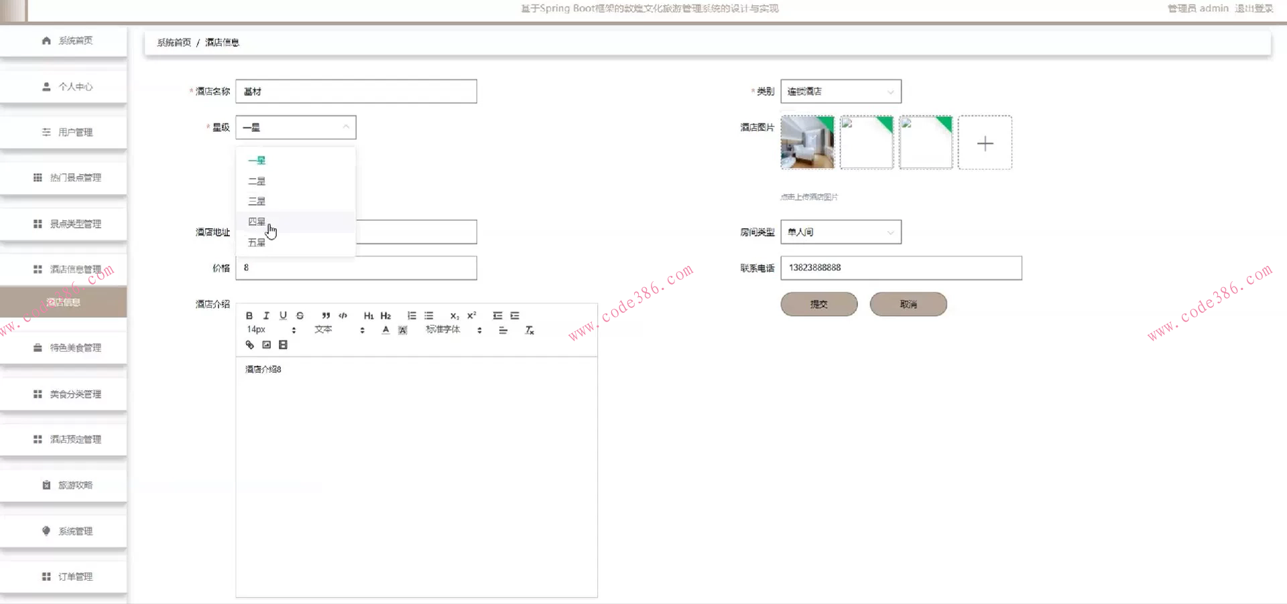This screenshot has height=604, width=1287.
Task: Open the hotel room photo thumbnail
Action: 807,143
